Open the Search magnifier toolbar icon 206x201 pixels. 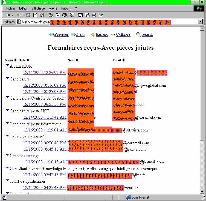pyautogui.click(x=51, y=15)
